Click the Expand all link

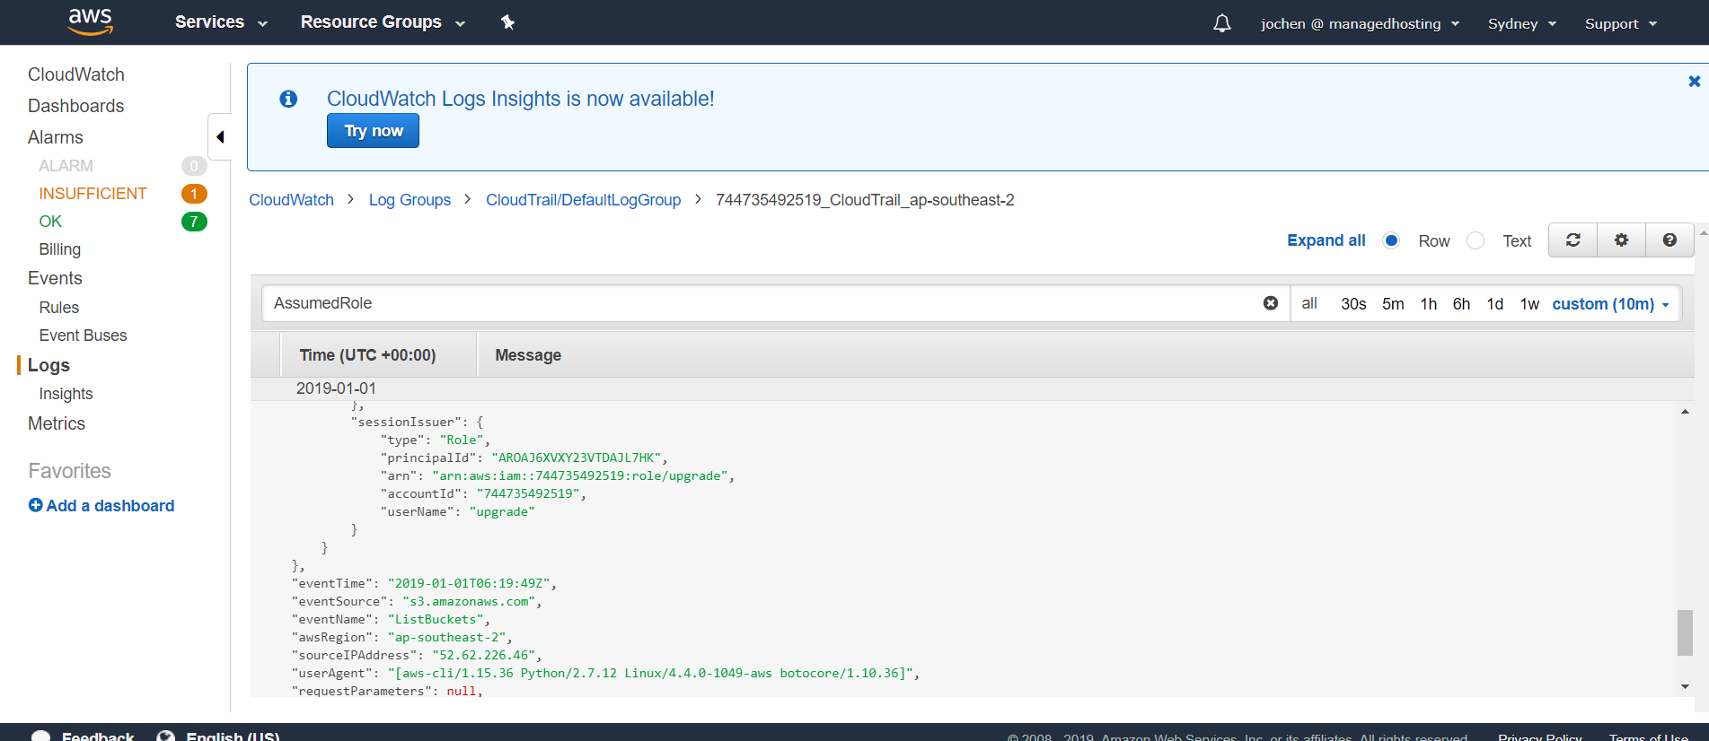coord(1326,240)
